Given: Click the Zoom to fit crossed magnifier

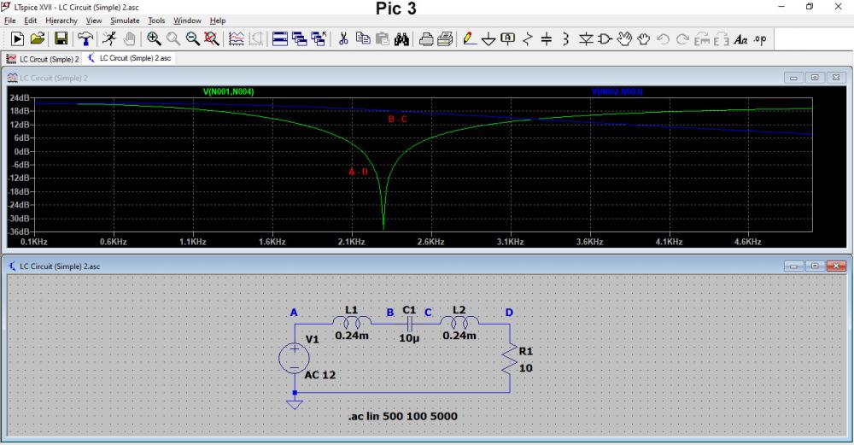Looking at the screenshot, I should coord(211,38).
